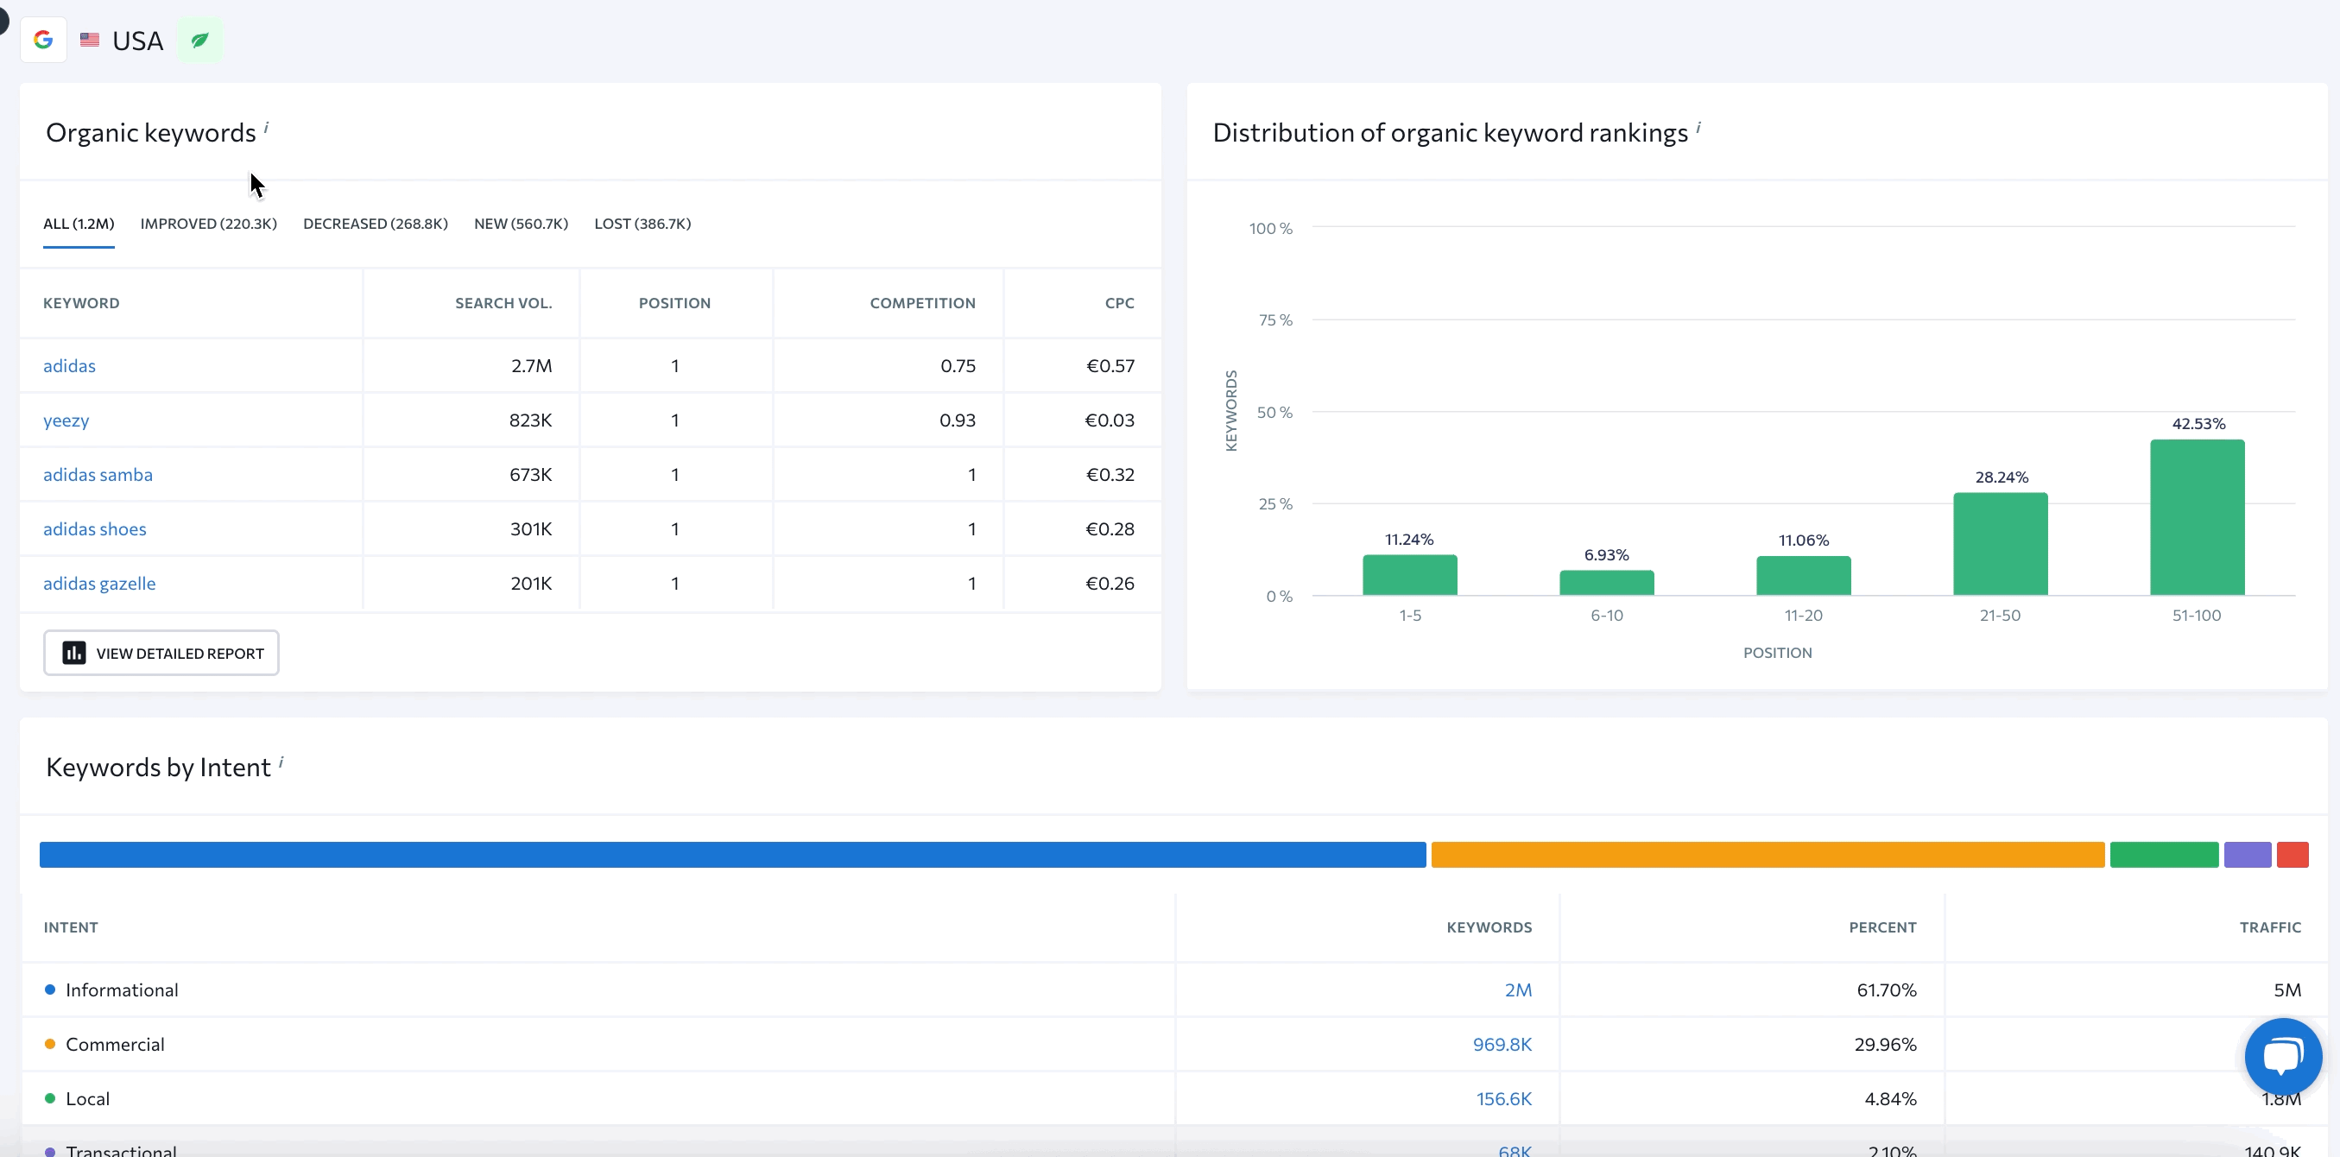Click info icon next to Organic keywords
The image size is (2340, 1157).
(x=266, y=127)
